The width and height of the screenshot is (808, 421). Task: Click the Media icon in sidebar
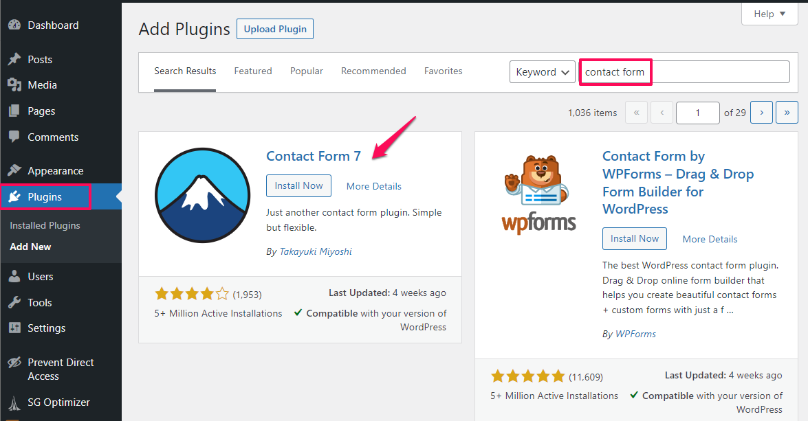14,85
